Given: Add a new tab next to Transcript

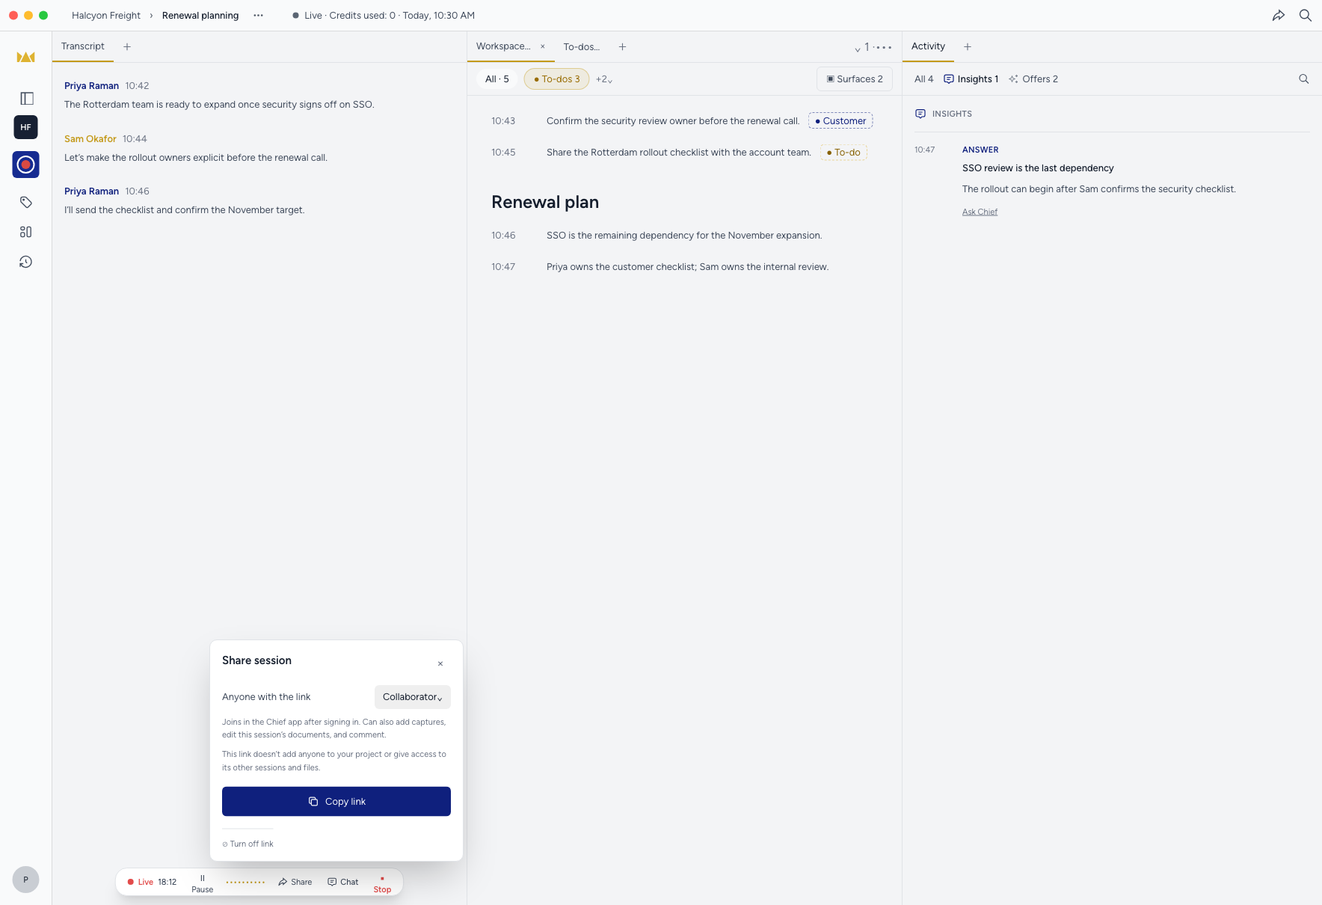Looking at the screenshot, I should 127,46.
